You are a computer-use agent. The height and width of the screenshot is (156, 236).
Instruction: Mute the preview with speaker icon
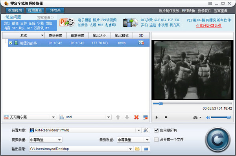point(208,117)
